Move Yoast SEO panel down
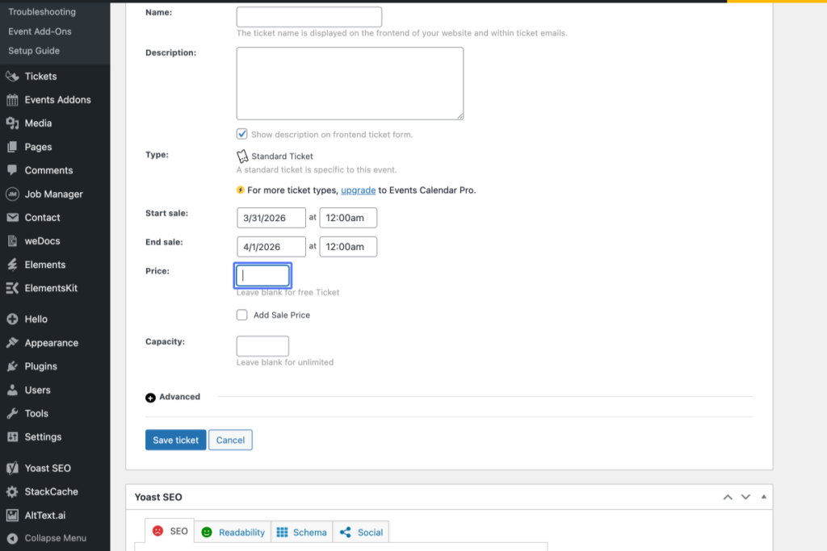827x551 pixels. pos(745,497)
